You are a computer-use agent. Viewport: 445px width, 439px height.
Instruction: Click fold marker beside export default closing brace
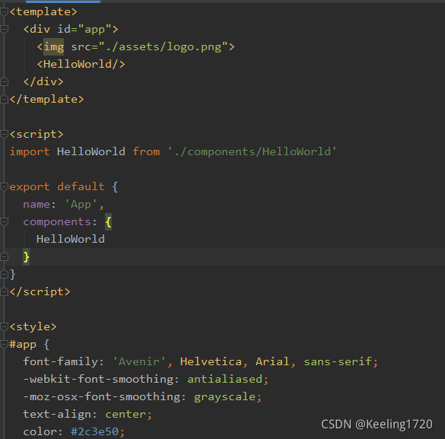coord(4,274)
